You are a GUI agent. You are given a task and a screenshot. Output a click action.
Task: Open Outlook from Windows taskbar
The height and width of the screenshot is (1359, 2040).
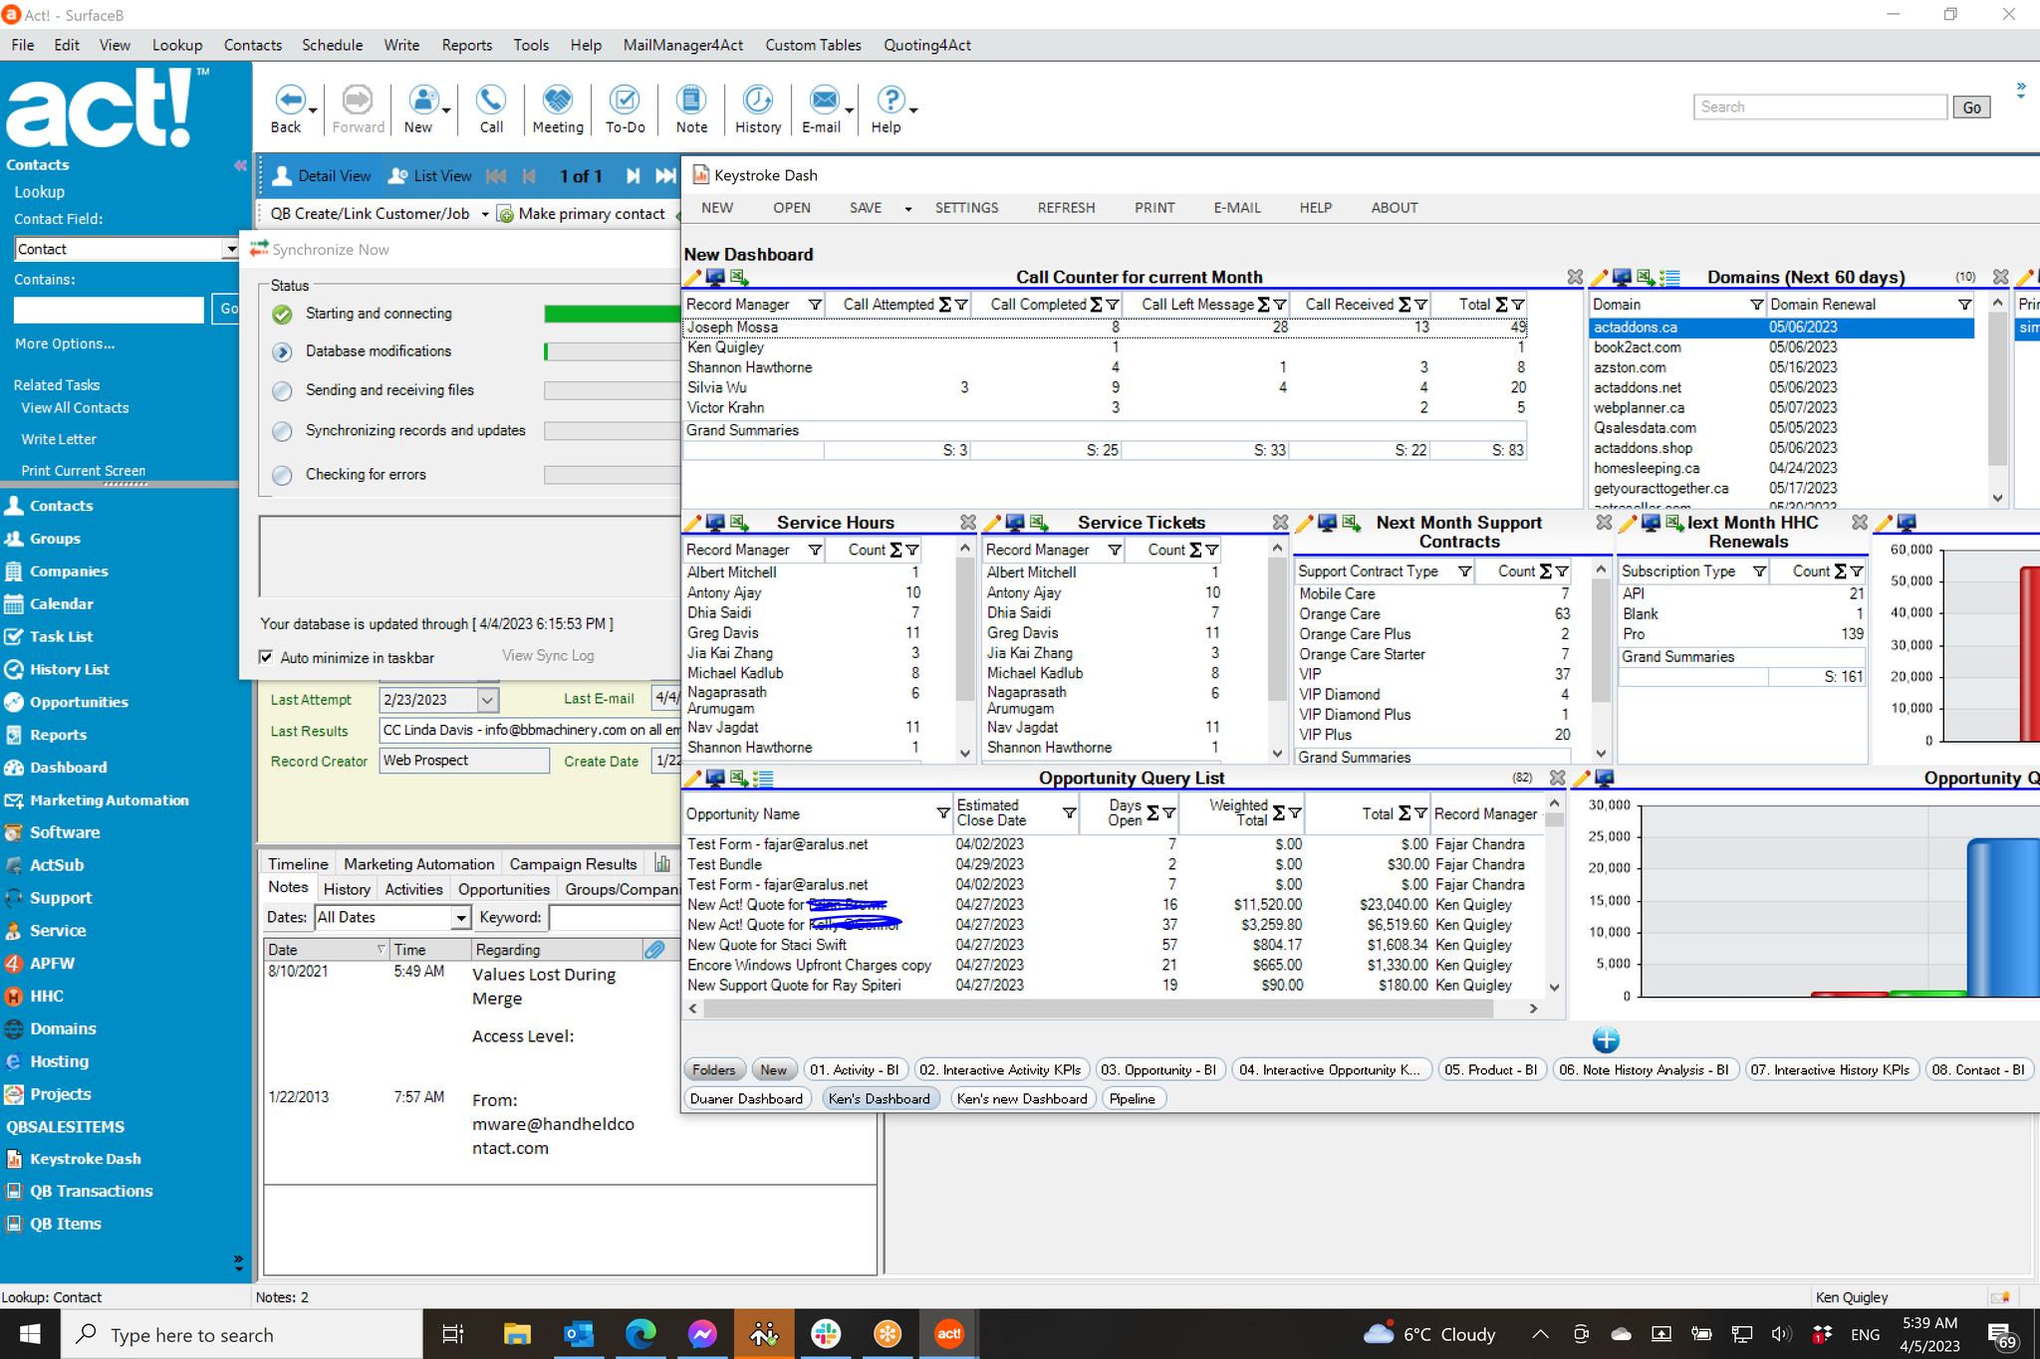579,1334
